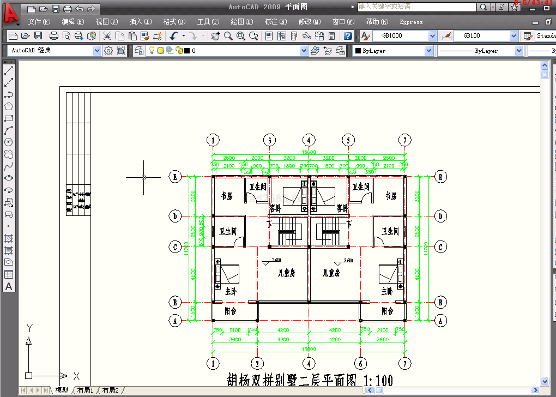Image resolution: width=556 pixels, height=397 pixels.
Task: Toggle layer 0 freeze sun icon
Action: pos(161,51)
